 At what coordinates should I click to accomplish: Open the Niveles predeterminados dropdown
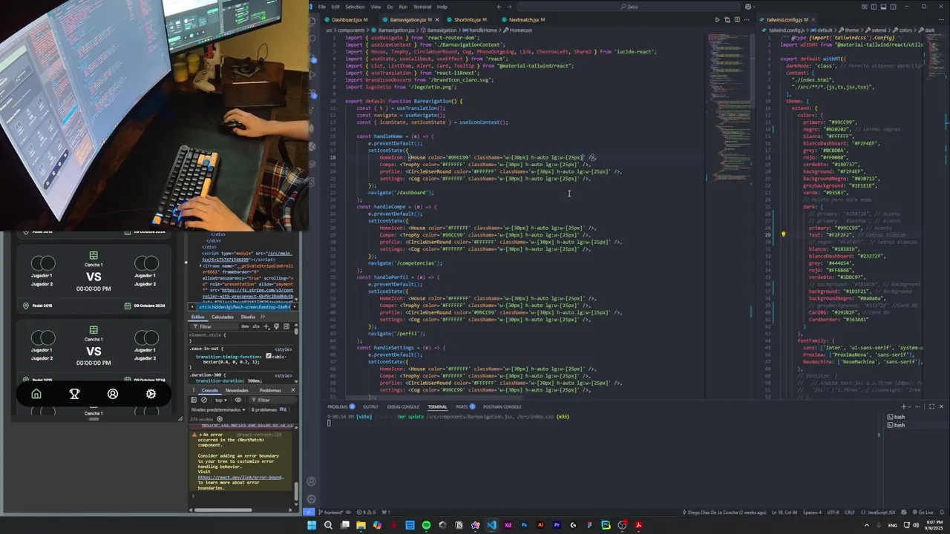218,410
